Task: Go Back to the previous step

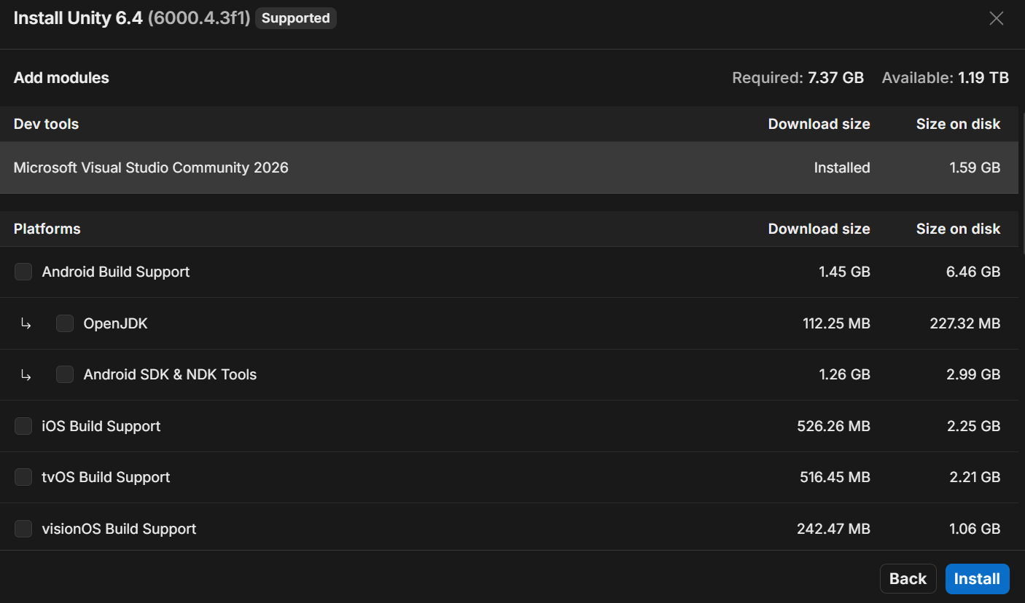Action: (x=908, y=578)
